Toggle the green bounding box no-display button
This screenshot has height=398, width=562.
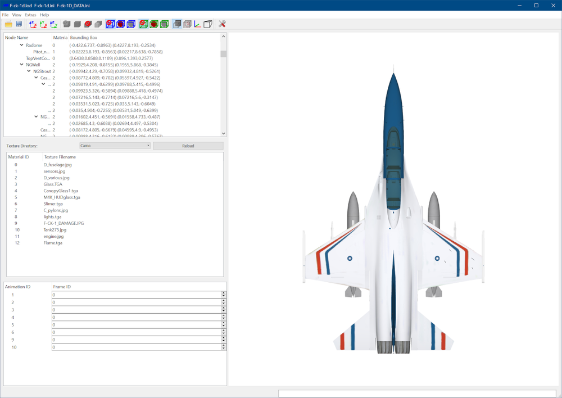pos(143,24)
